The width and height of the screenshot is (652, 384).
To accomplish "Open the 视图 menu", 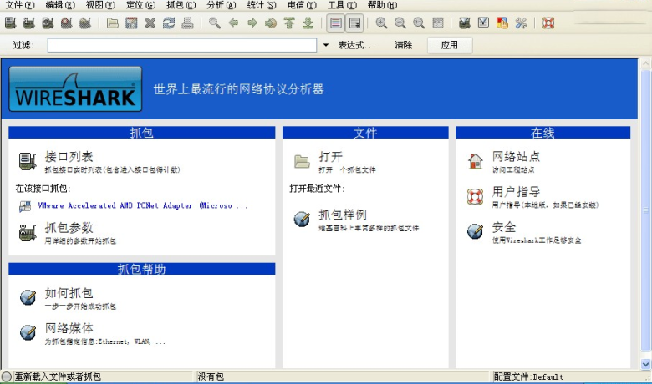I will point(100,5).
